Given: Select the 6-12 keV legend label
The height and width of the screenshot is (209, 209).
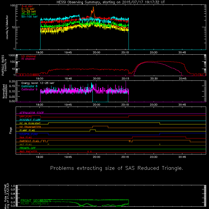Looking at the screenshot, I should click(x=28, y=9).
